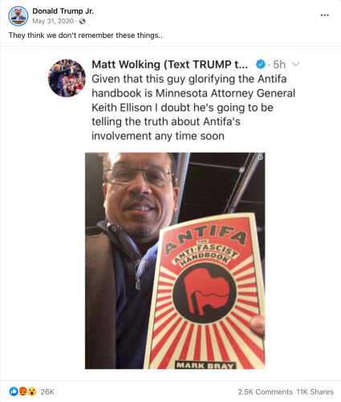Open Matt Wolking's rally avatar

tap(67, 78)
